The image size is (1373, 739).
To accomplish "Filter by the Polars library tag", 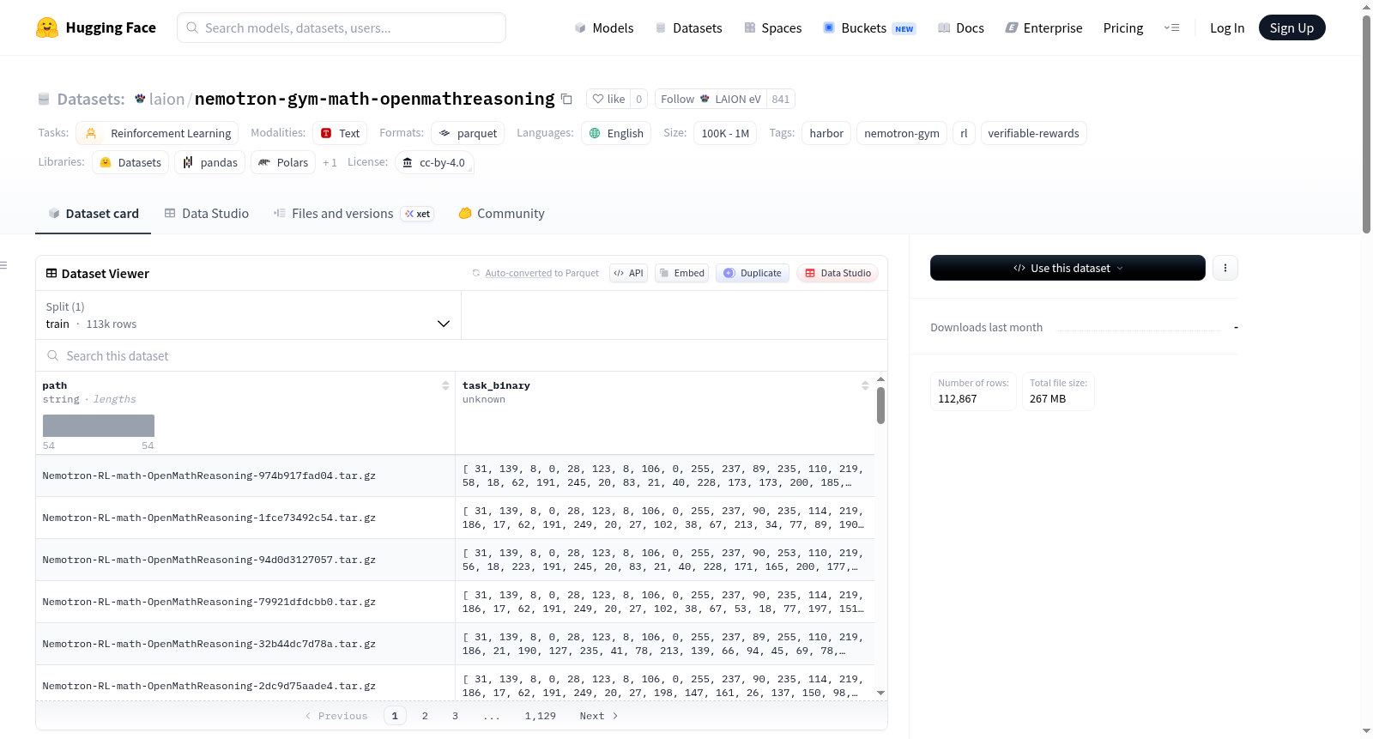I will [x=283, y=162].
